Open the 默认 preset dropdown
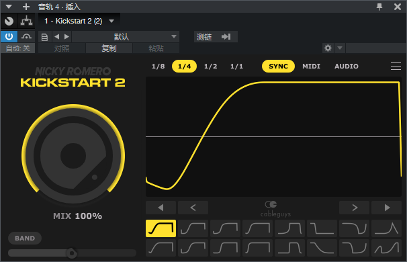This screenshot has width=407, height=262. [x=126, y=37]
